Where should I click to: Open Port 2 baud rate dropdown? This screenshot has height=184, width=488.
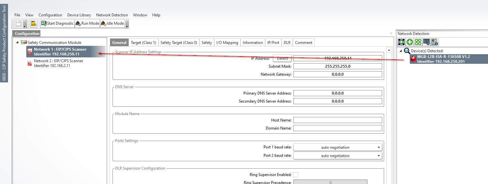(x=338, y=156)
